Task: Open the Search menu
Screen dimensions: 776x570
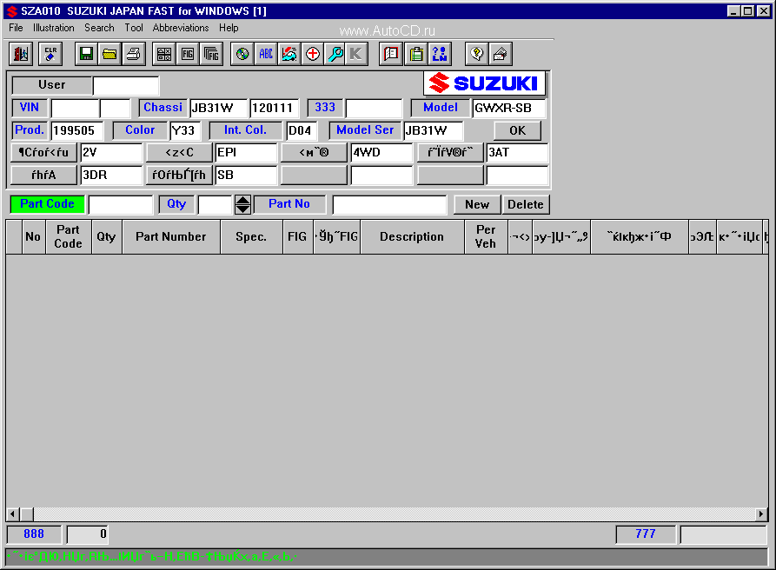Action: pos(99,28)
